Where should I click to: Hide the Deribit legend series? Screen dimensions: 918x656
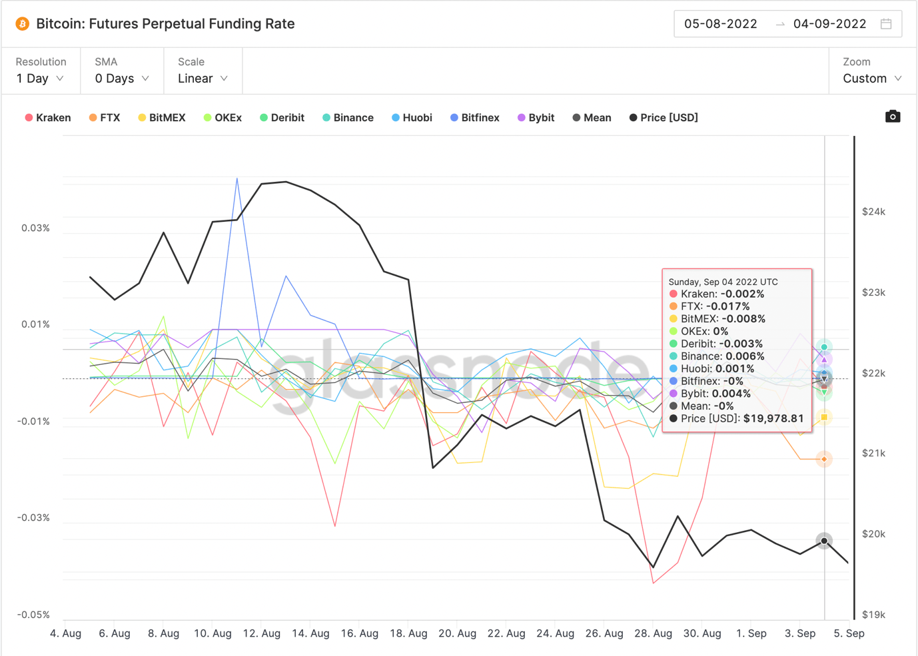282,118
